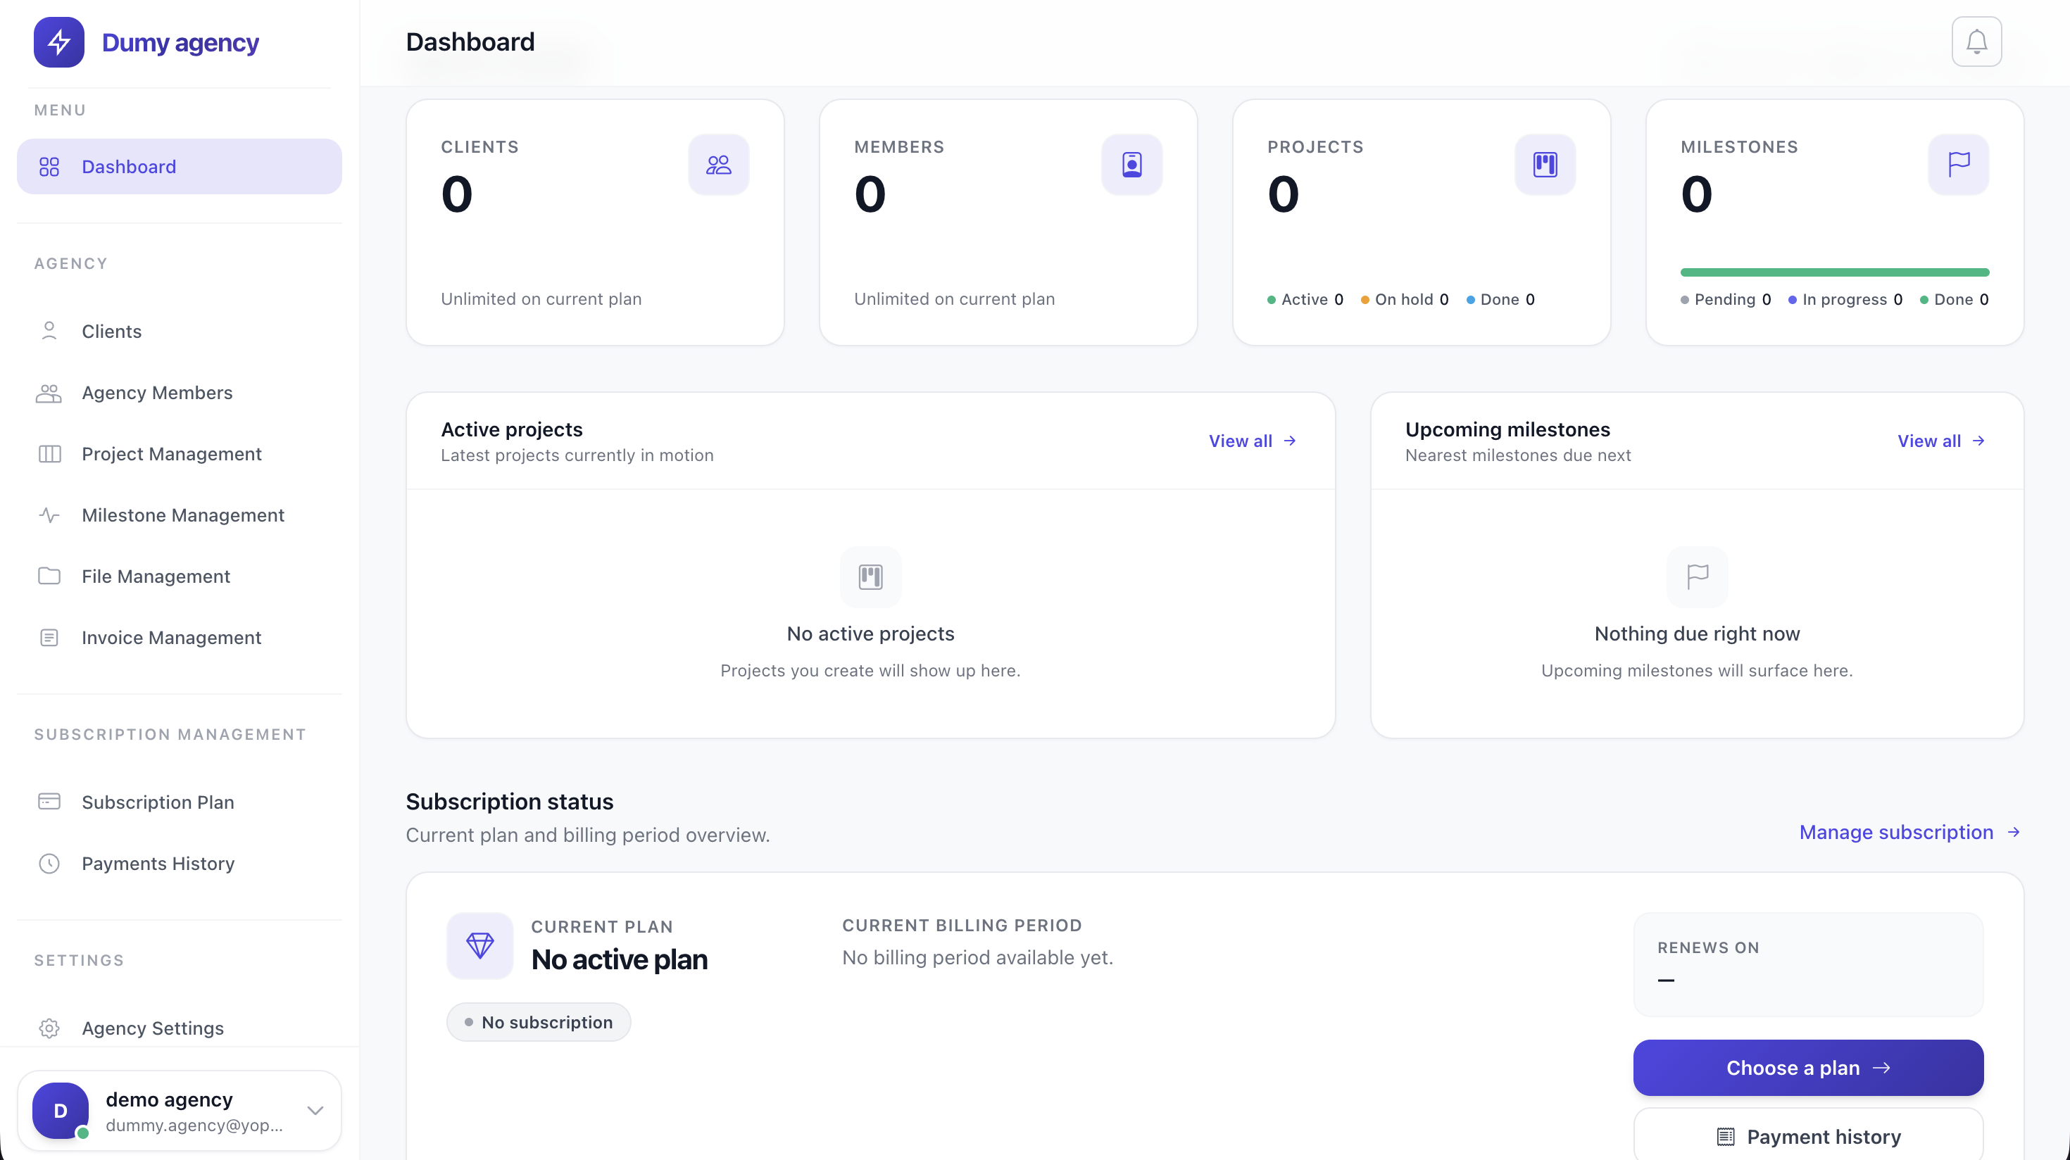Click the Milestone Management pulse icon
The height and width of the screenshot is (1160, 2070).
pos(49,515)
